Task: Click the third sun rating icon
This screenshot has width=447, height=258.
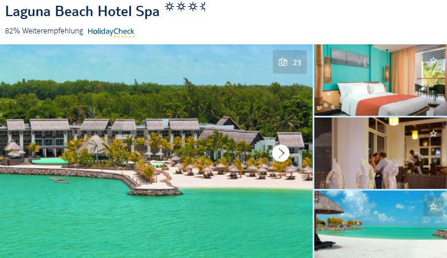Action: pos(193,6)
